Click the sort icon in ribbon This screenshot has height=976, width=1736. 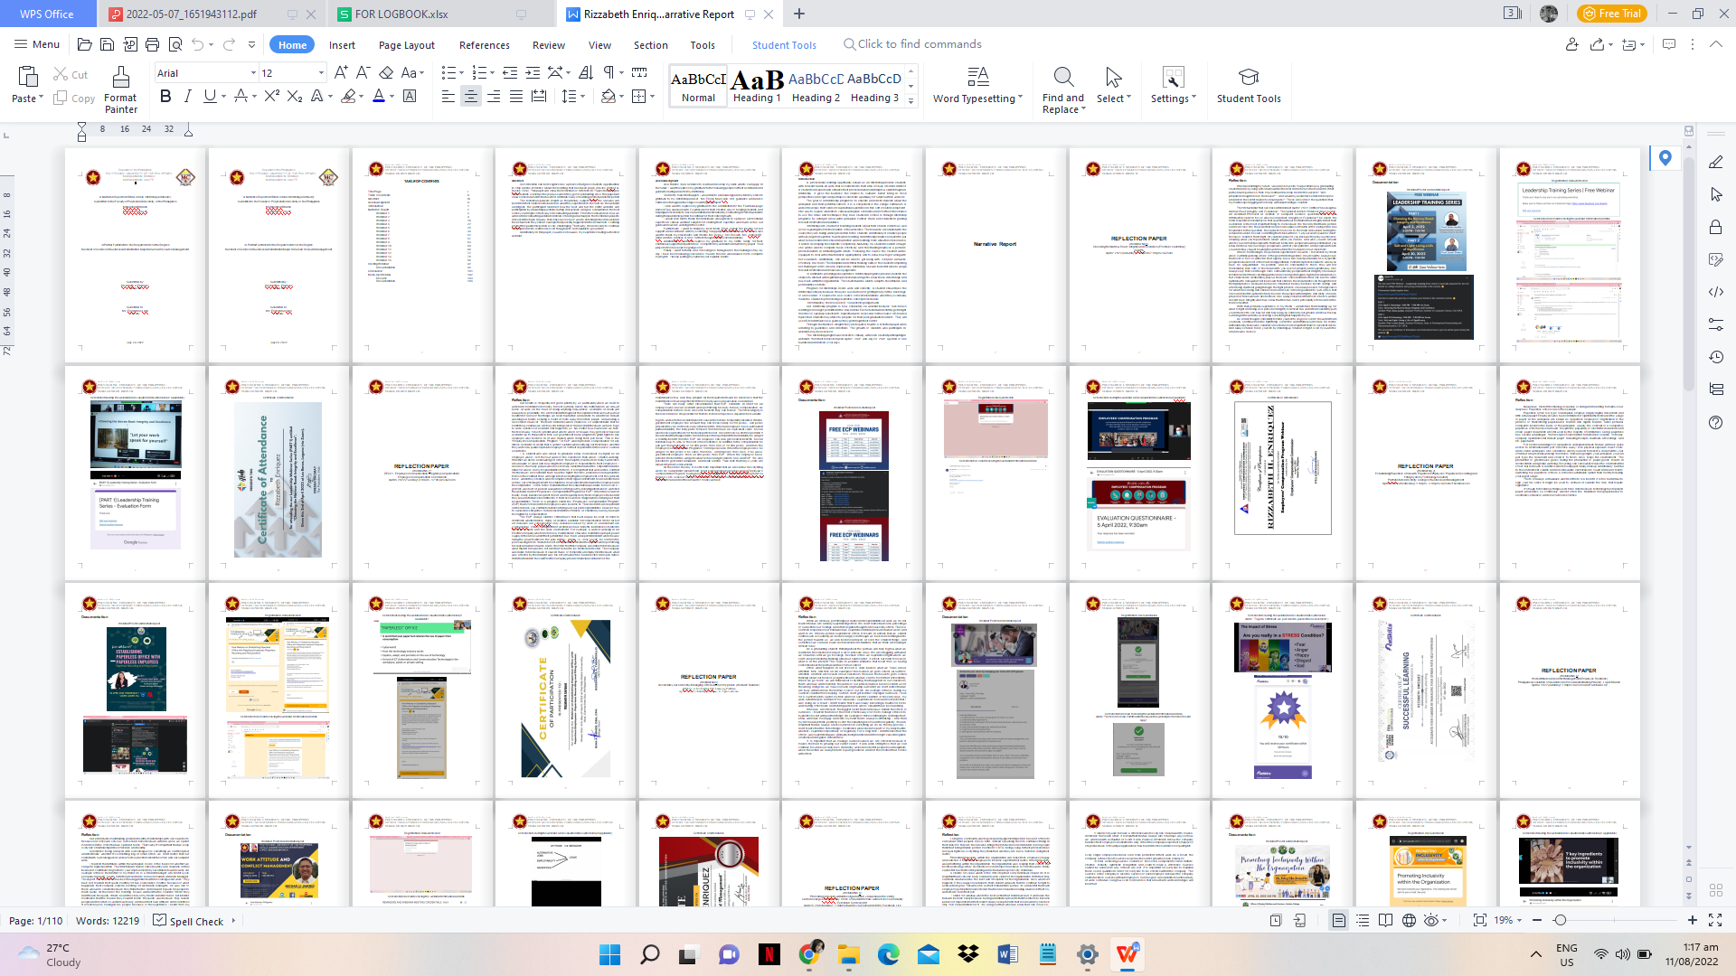tap(586, 72)
